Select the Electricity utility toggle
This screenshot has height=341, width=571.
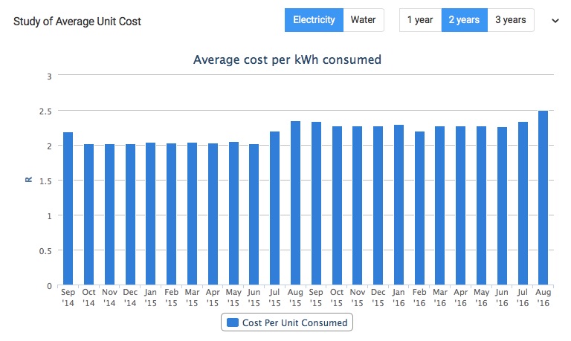(313, 20)
